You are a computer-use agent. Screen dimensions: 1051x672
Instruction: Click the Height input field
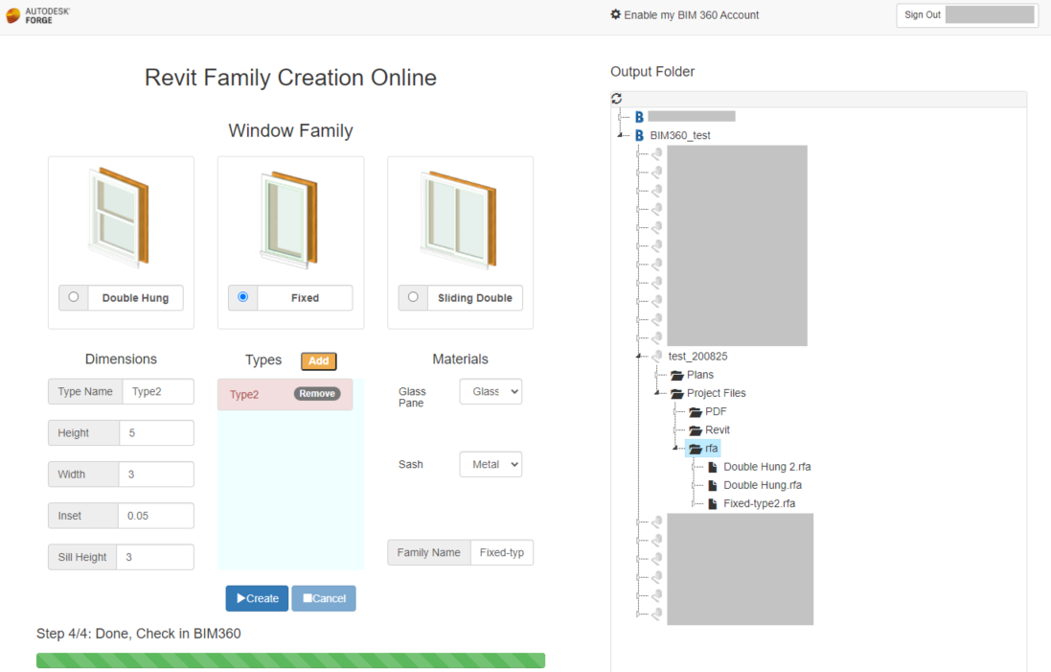tap(157, 433)
